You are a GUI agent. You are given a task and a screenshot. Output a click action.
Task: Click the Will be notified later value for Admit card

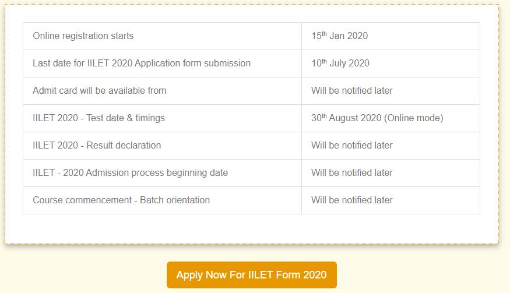pos(351,91)
